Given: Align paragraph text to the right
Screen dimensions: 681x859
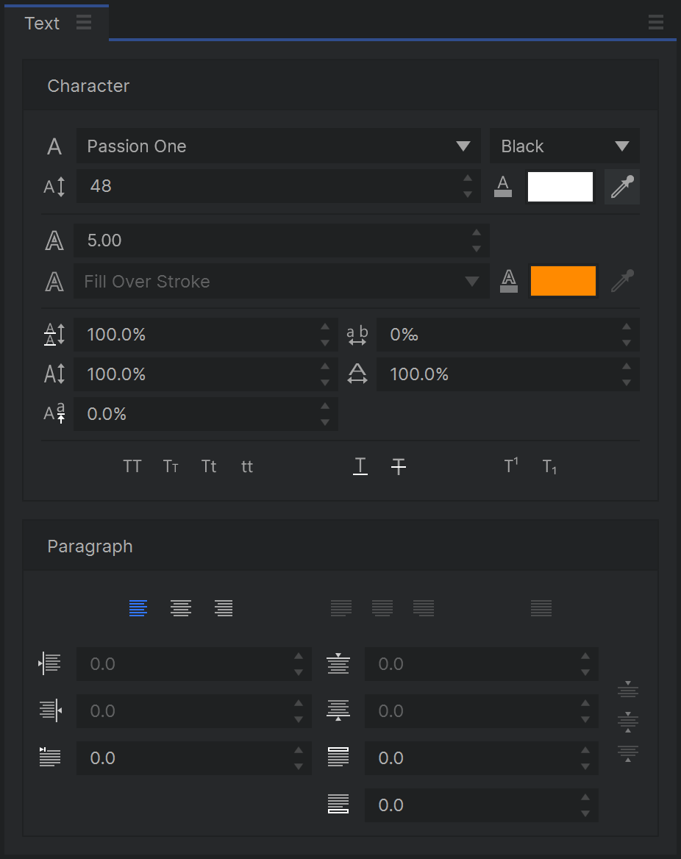Looking at the screenshot, I should click(224, 608).
